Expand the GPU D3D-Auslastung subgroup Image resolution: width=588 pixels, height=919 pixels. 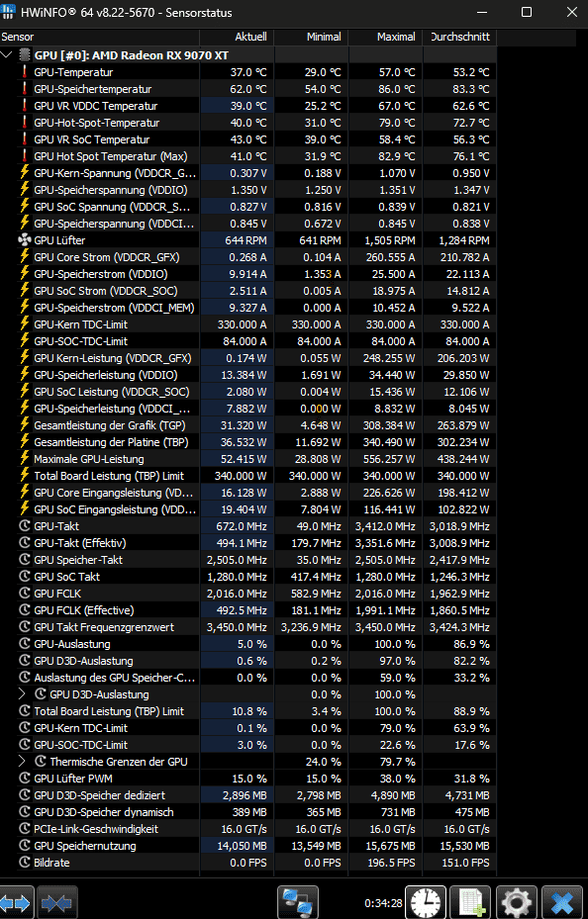pyautogui.click(x=23, y=693)
